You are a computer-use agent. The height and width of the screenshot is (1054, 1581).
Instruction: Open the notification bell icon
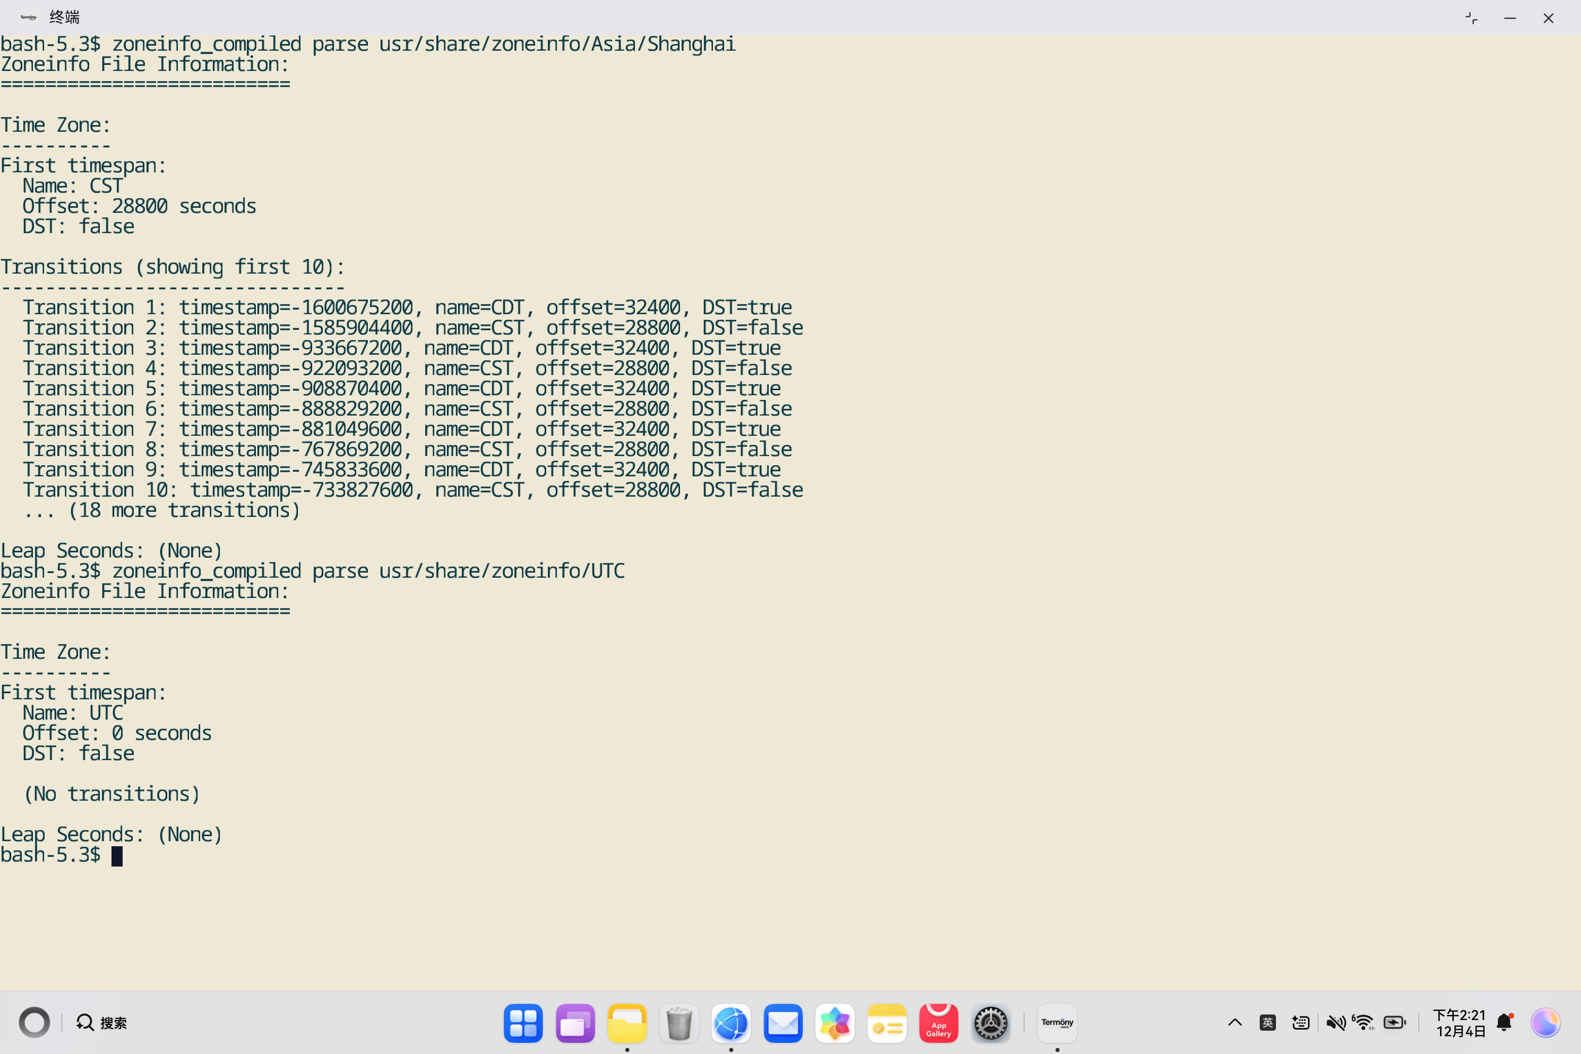click(1505, 1023)
